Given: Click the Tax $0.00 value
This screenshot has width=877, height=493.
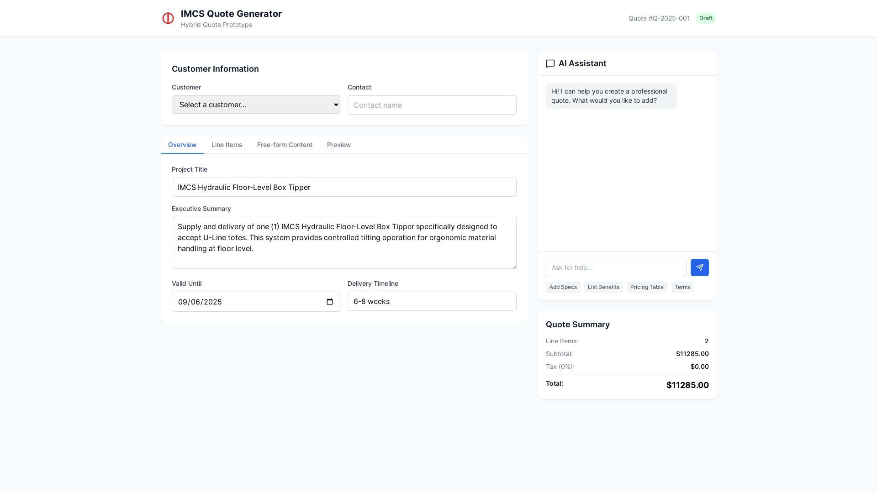Looking at the screenshot, I should 699,367.
